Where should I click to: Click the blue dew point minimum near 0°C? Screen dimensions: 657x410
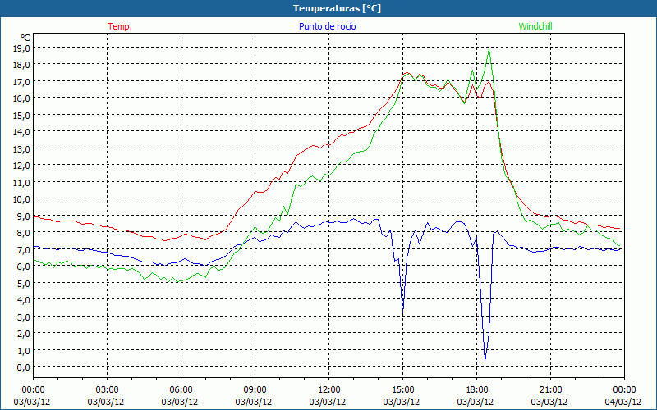pos(485,361)
